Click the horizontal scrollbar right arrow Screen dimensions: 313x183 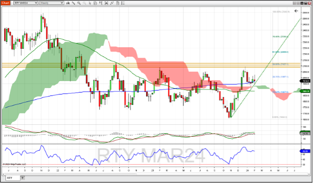[x=309, y=174]
